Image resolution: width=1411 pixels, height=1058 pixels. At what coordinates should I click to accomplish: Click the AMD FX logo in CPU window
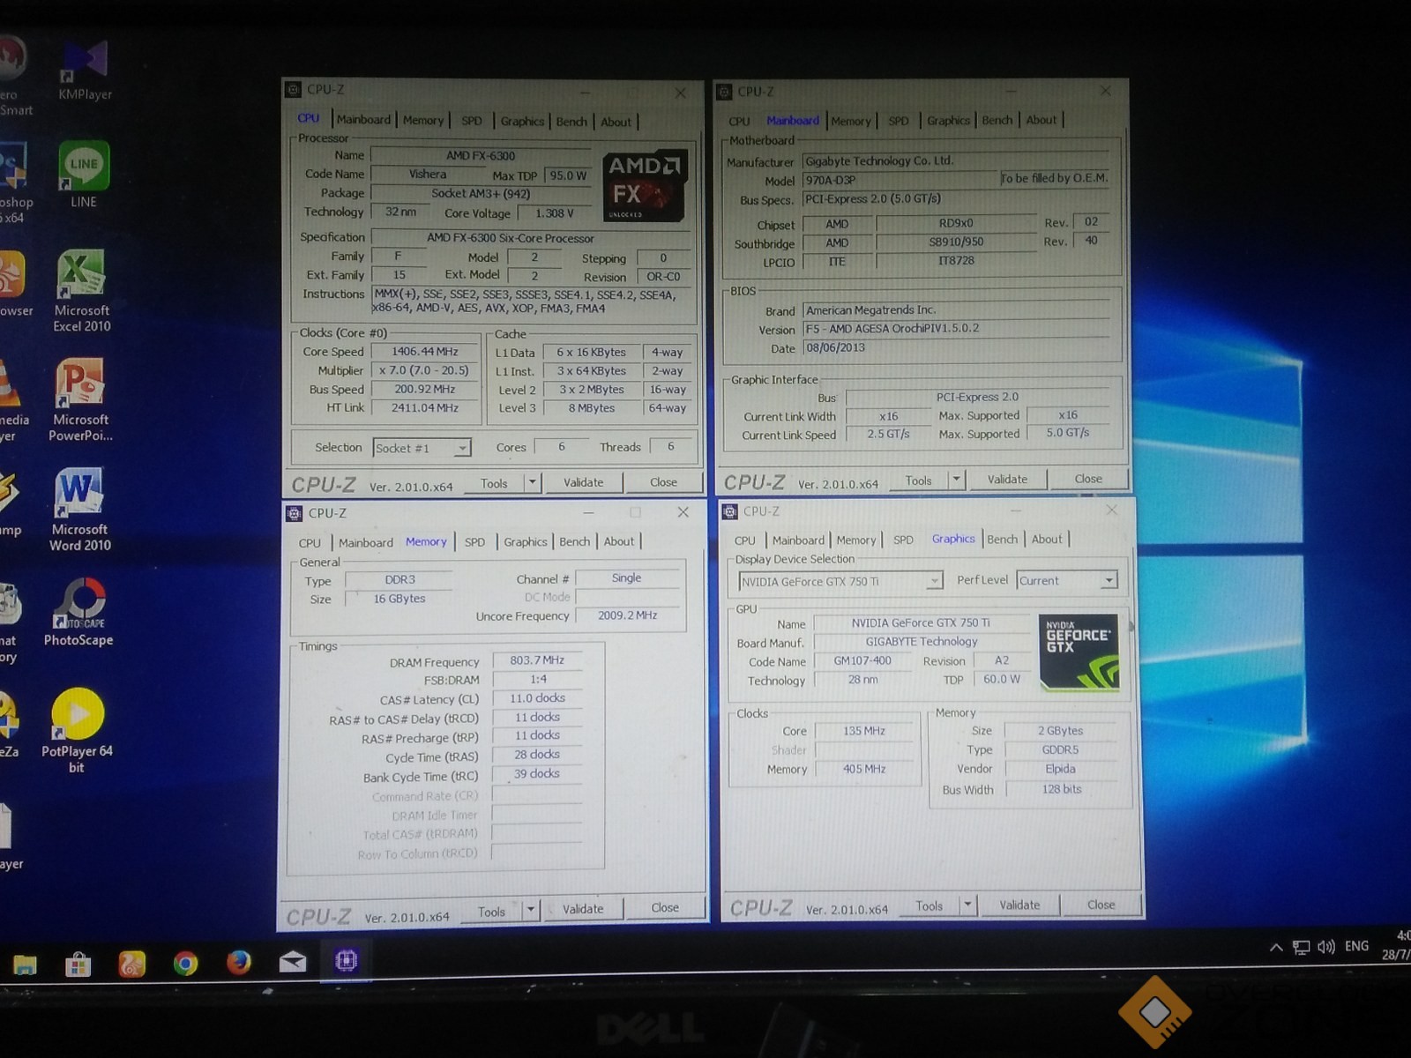(645, 186)
